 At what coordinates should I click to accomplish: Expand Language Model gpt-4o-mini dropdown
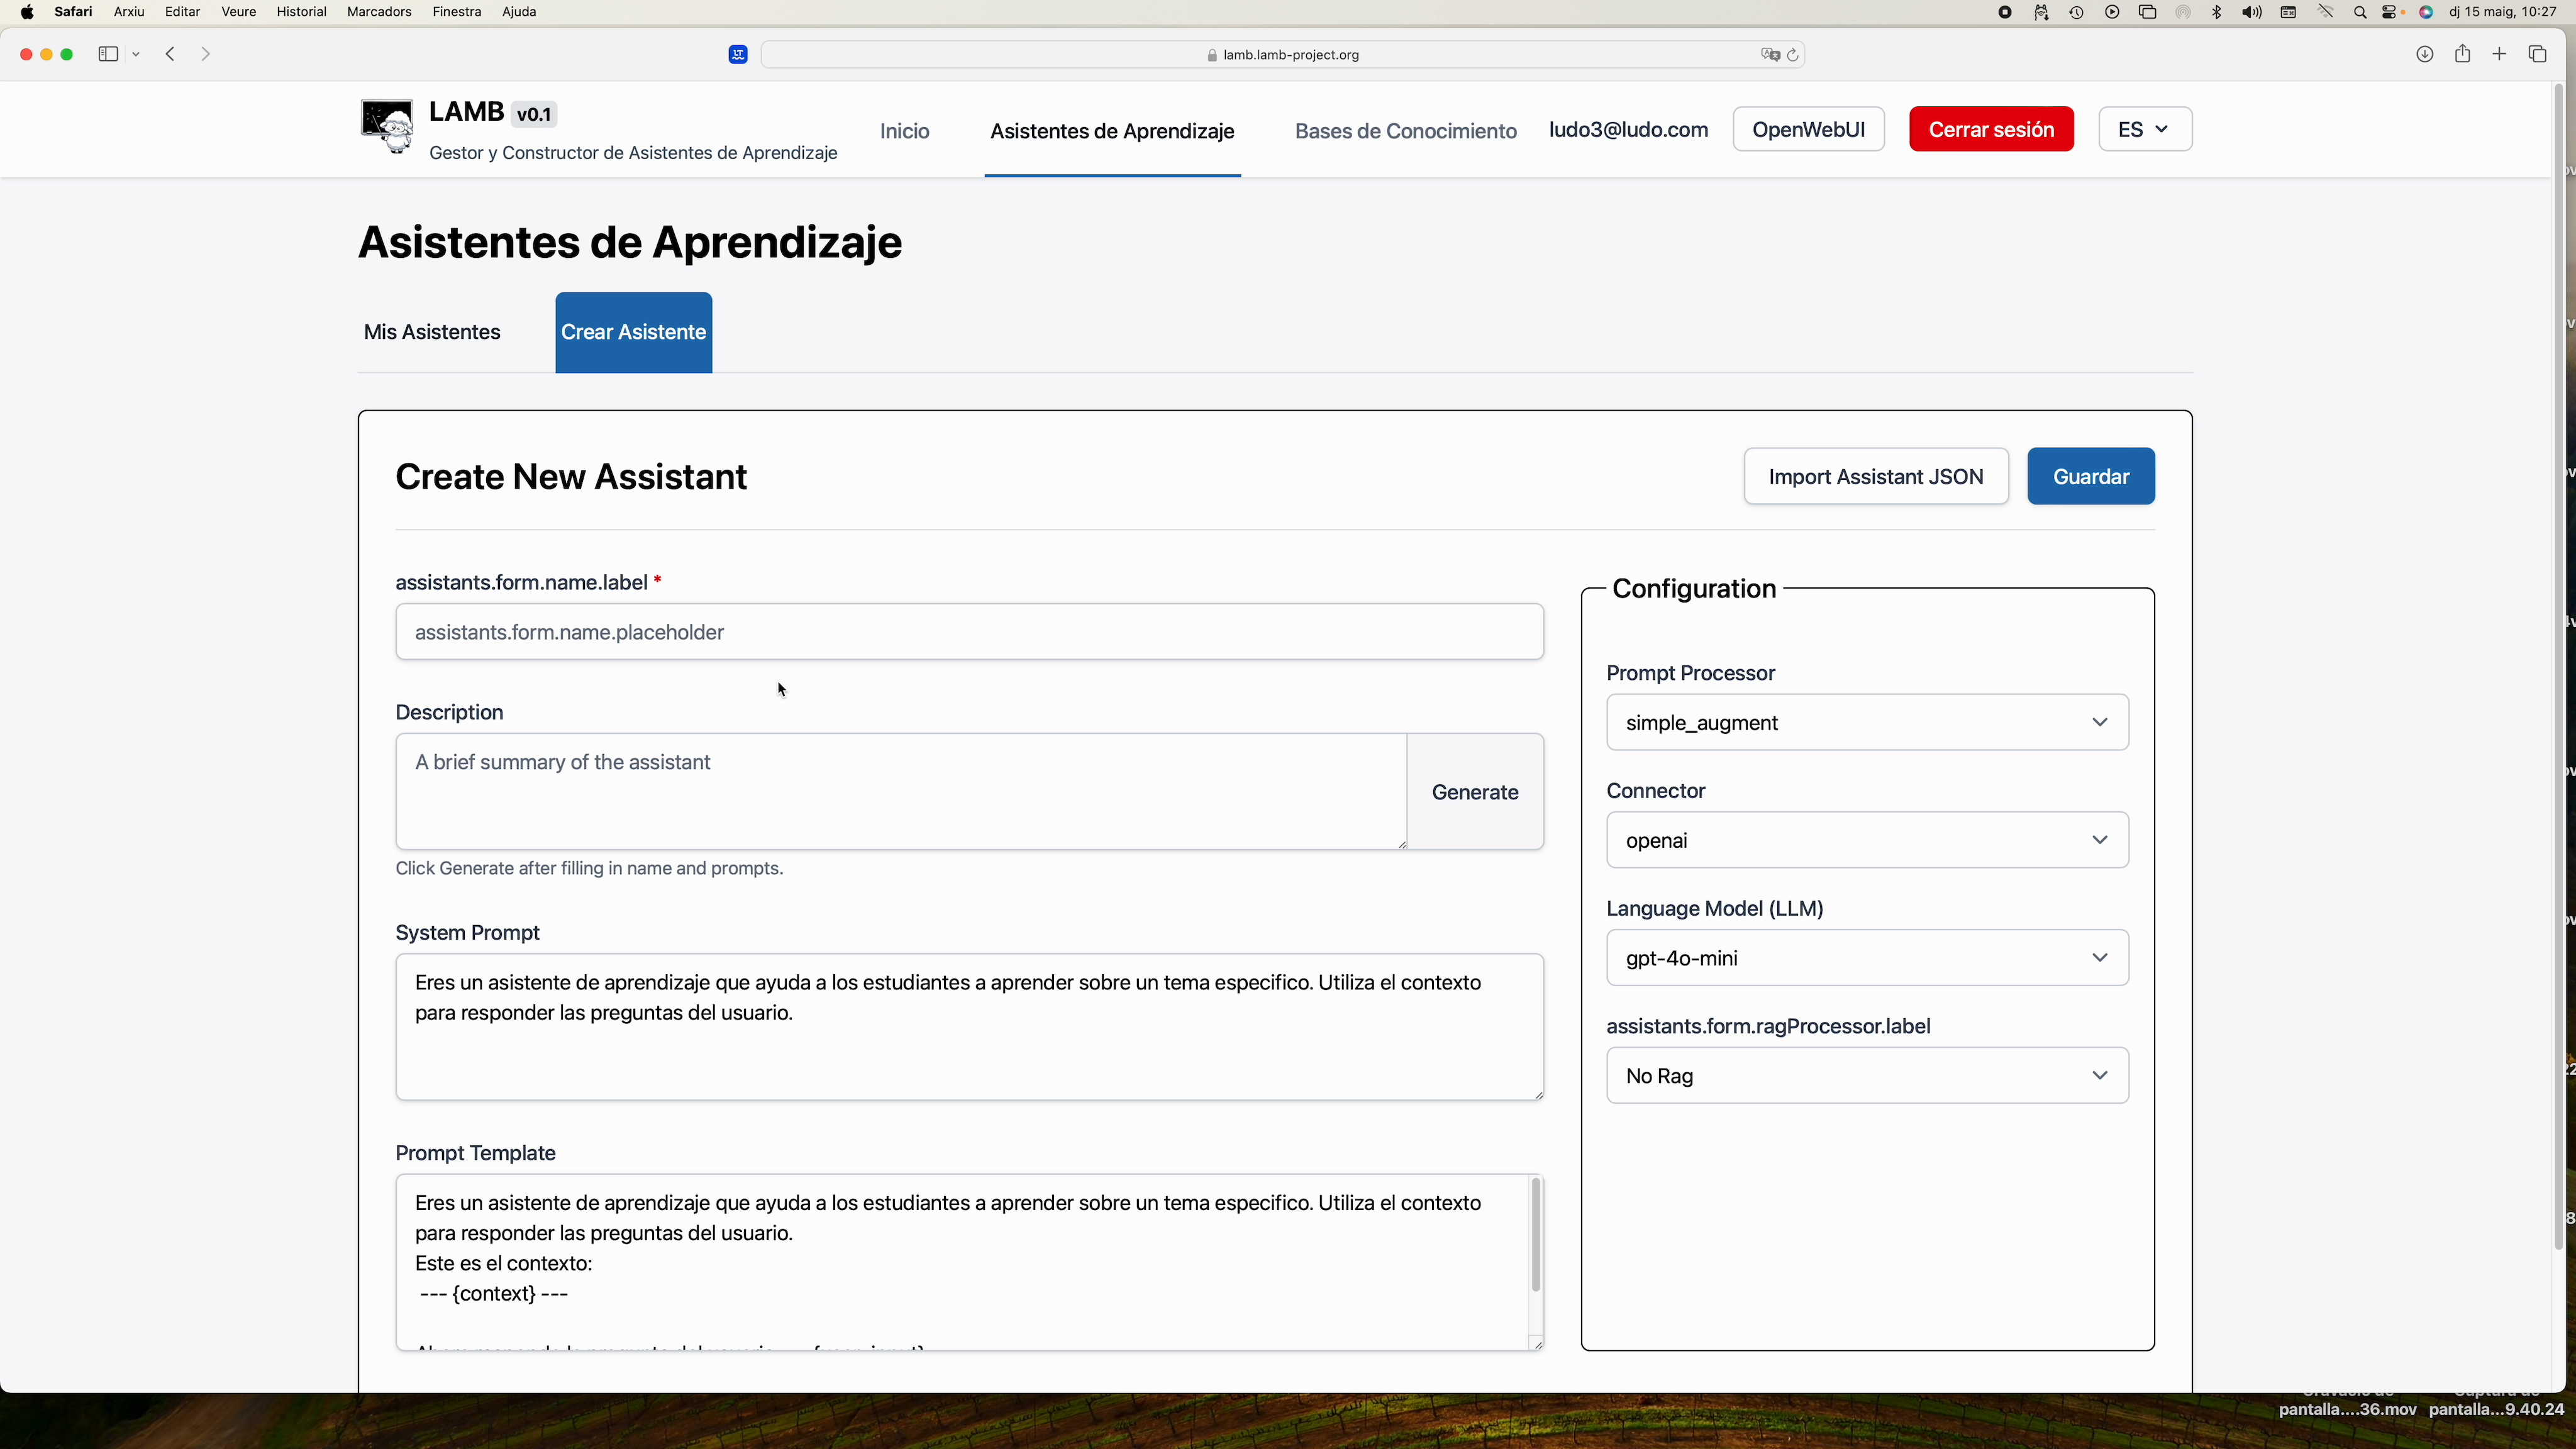click(1866, 958)
